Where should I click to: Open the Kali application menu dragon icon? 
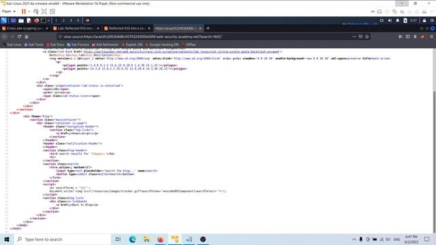click(x=4, y=20)
